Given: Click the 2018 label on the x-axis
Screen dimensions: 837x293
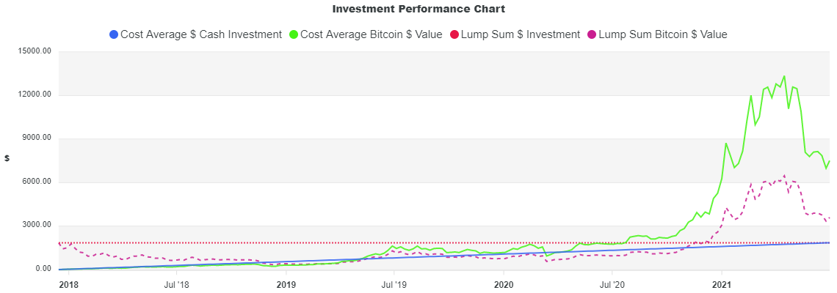Looking at the screenshot, I should 68,283.
